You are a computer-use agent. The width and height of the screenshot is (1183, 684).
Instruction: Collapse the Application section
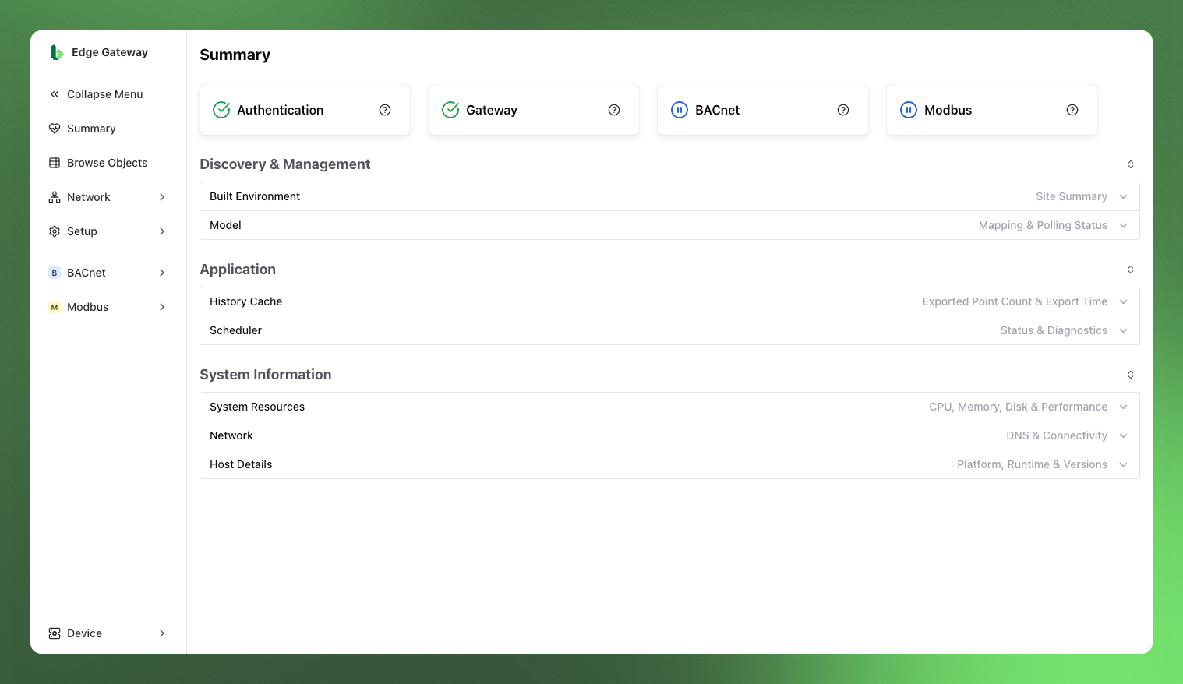[1131, 270]
